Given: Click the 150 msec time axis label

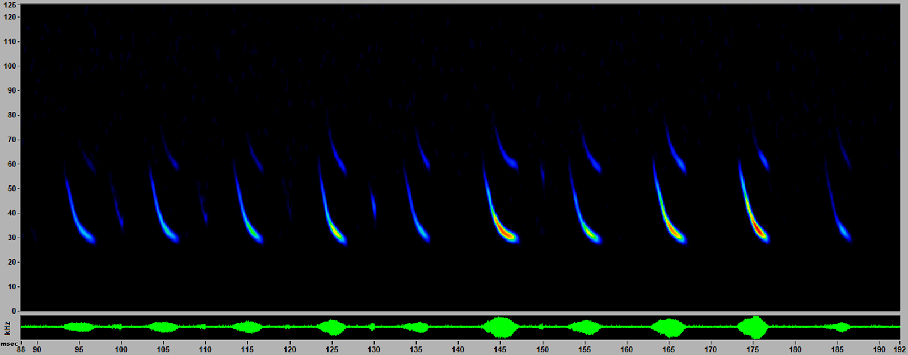Looking at the screenshot, I should click(x=543, y=349).
